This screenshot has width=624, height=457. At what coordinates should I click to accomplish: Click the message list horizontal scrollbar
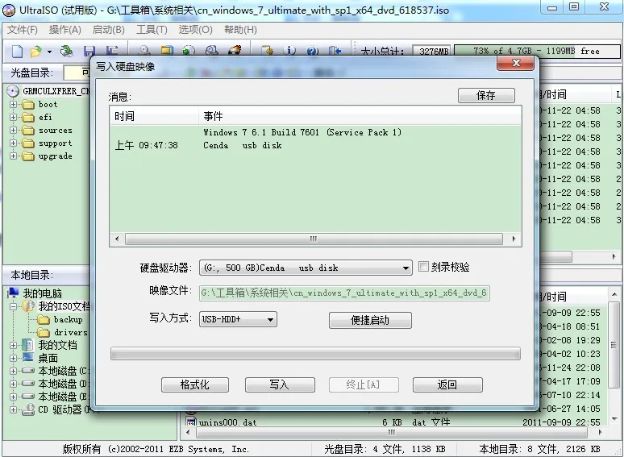click(x=315, y=239)
